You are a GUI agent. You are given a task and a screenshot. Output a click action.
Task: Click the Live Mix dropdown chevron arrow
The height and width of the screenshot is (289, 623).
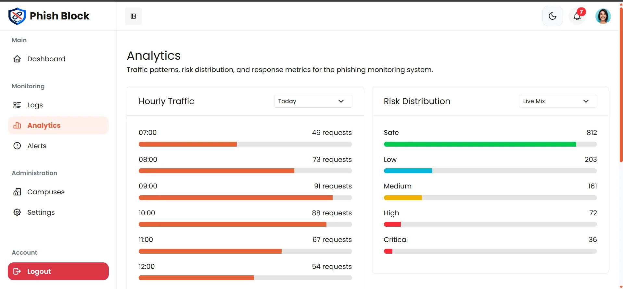[x=586, y=101]
